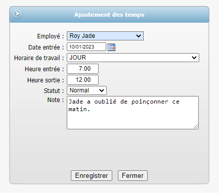Click the chevron arrow of Statut combo box
This screenshot has height=193, width=219.
click(102, 90)
